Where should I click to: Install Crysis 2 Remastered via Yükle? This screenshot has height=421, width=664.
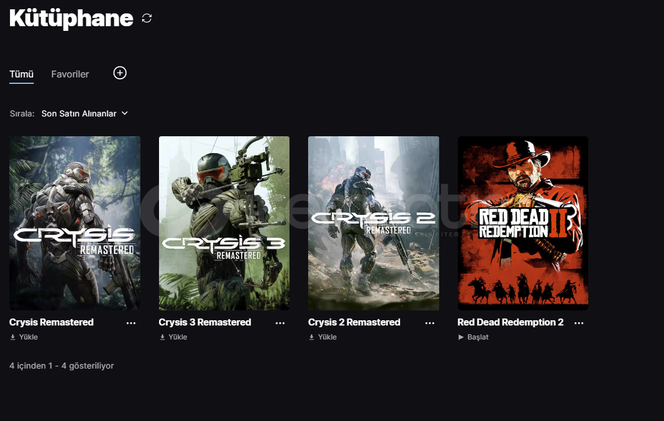[x=323, y=337]
